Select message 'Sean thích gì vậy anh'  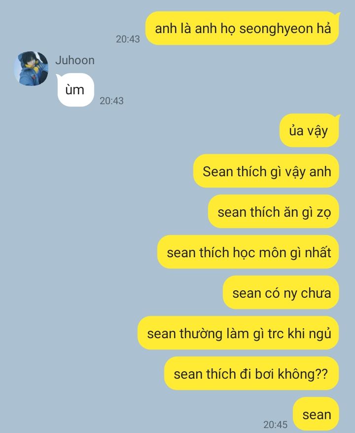point(266,171)
